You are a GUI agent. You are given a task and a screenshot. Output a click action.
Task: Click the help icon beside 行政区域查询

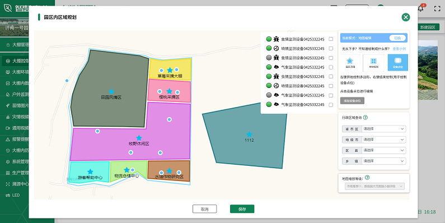coord(366,117)
